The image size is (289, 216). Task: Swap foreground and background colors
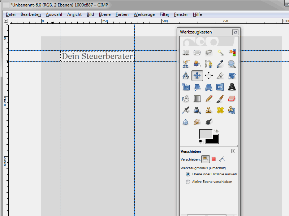click(216, 131)
